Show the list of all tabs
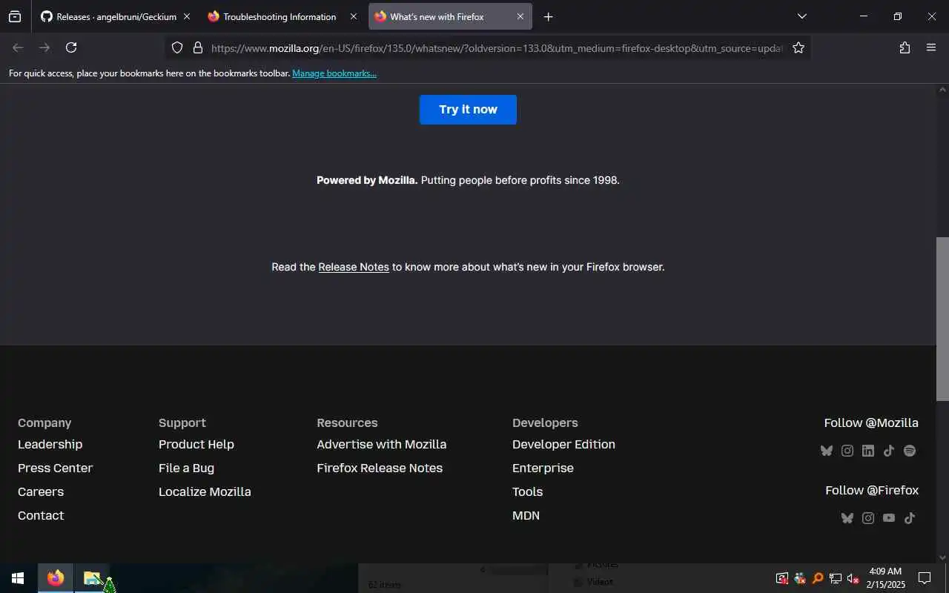949x593 pixels. [801, 16]
